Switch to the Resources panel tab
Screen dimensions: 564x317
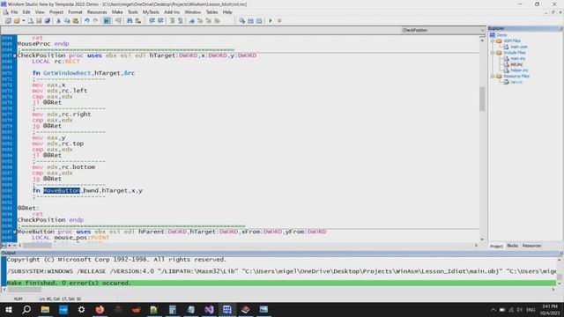click(x=531, y=246)
